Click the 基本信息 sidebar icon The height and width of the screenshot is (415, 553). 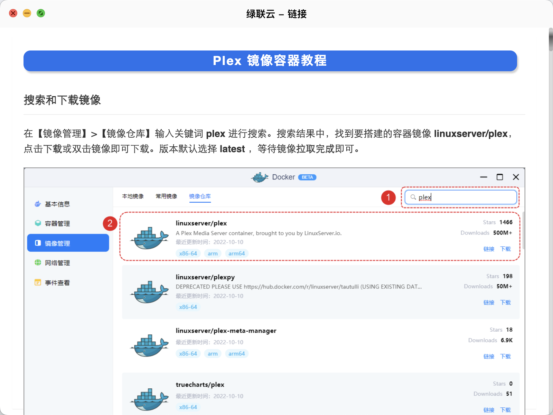tap(38, 204)
